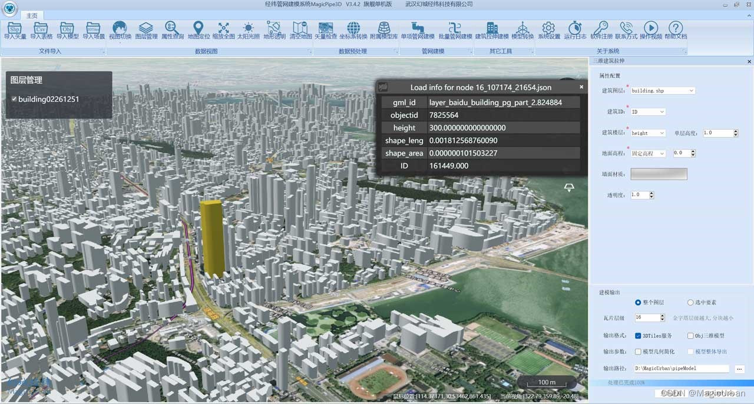The width and height of the screenshot is (754, 404).
Task: Open 建筑图层 building.shp dropdown
Action: coord(662,91)
